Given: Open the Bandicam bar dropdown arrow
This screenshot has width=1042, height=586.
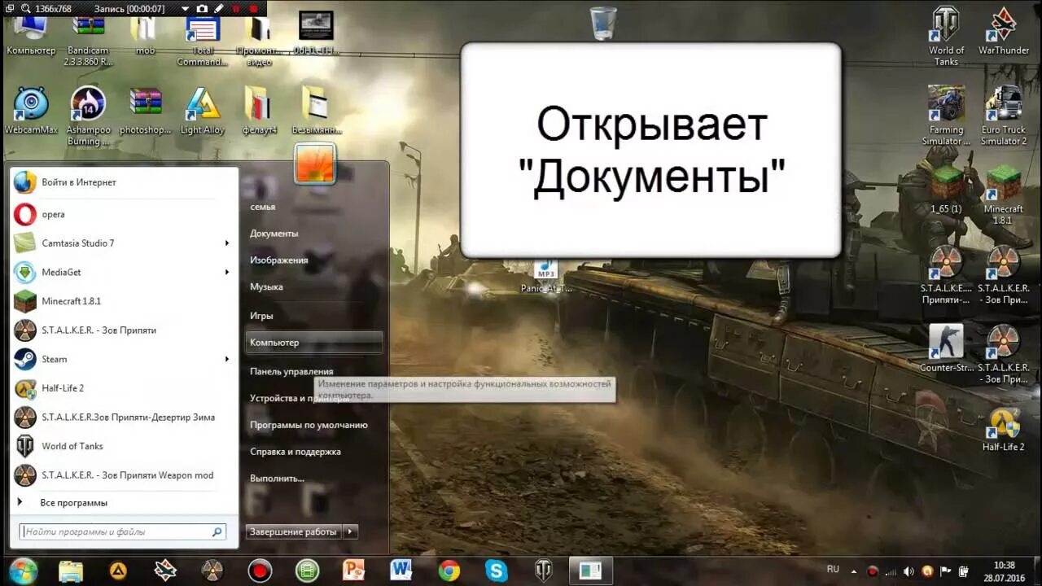Looking at the screenshot, I should pos(185,8).
